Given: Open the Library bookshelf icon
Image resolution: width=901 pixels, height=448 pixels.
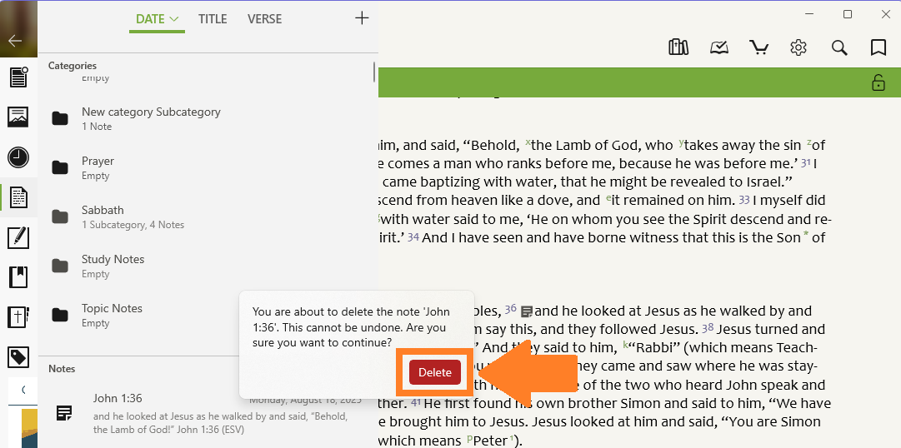Looking at the screenshot, I should click(678, 47).
